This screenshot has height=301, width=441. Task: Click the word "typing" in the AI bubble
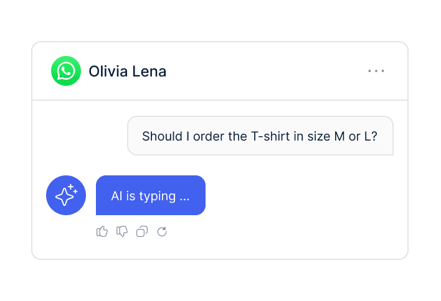pyautogui.click(x=158, y=196)
